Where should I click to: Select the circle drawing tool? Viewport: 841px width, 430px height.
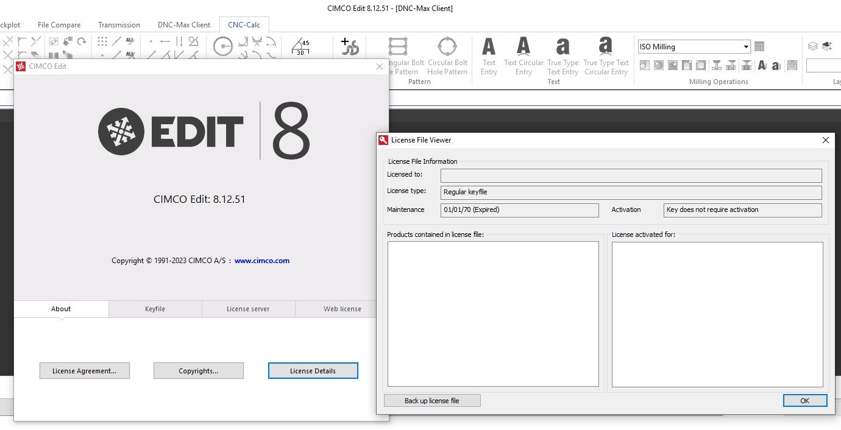pos(222,46)
